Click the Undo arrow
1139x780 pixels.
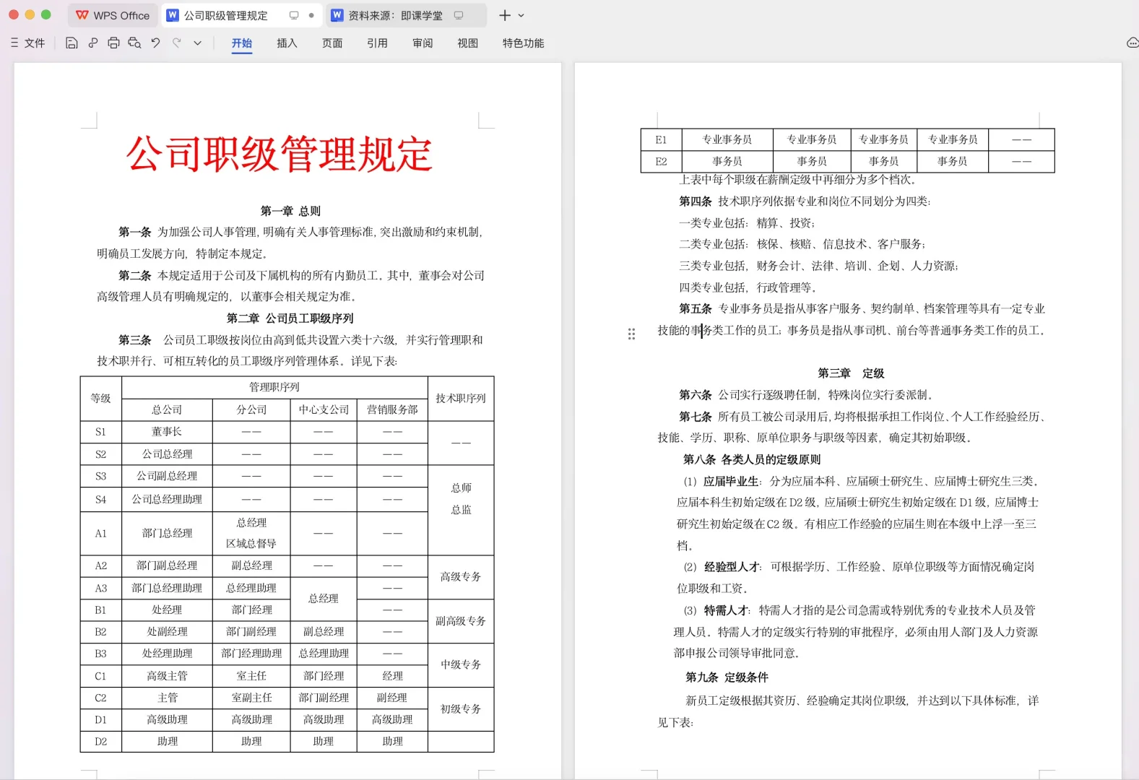155,43
